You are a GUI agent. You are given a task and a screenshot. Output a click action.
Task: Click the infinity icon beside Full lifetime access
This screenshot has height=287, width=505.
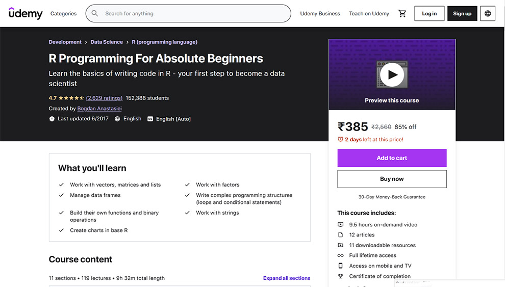(x=340, y=255)
